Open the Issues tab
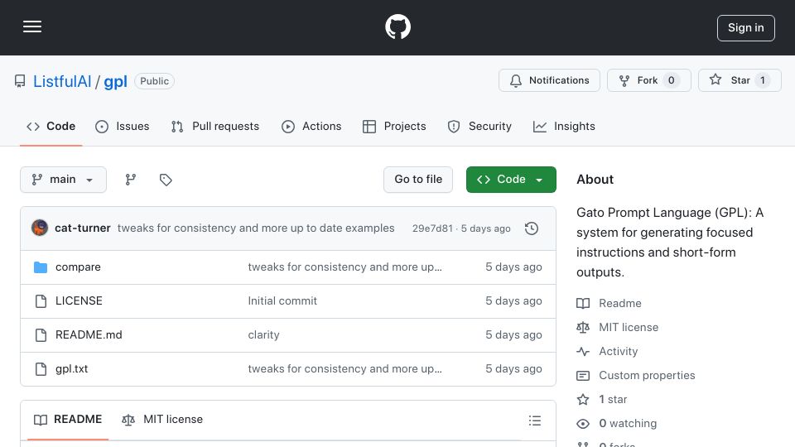Screen dimensions: 795x447 click(123, 126)
